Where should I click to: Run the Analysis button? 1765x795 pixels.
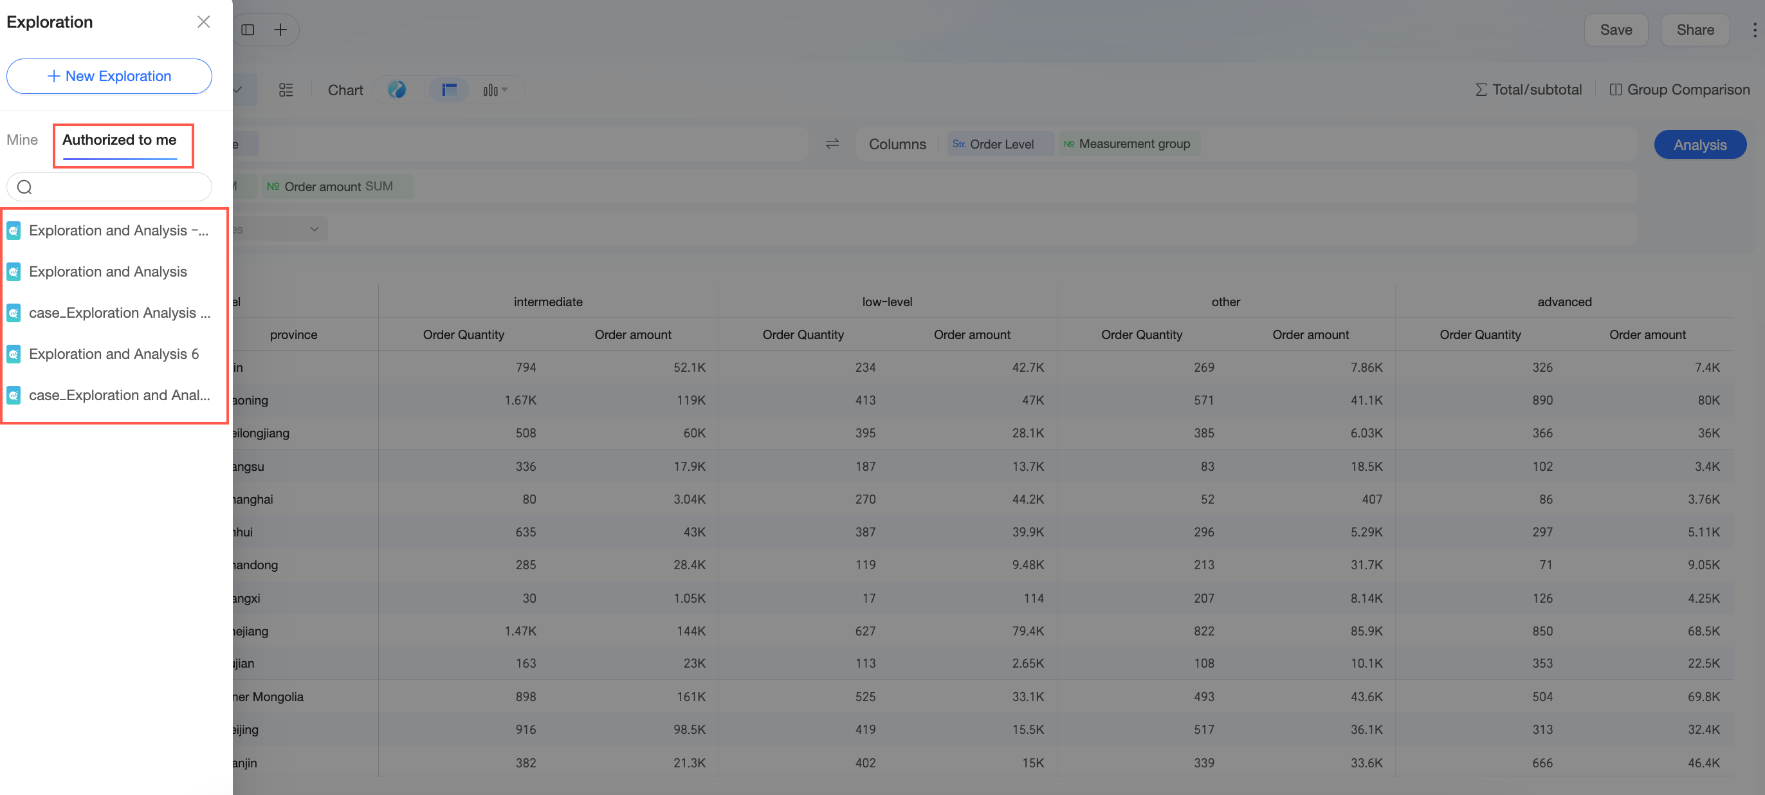click(1700, 145)
